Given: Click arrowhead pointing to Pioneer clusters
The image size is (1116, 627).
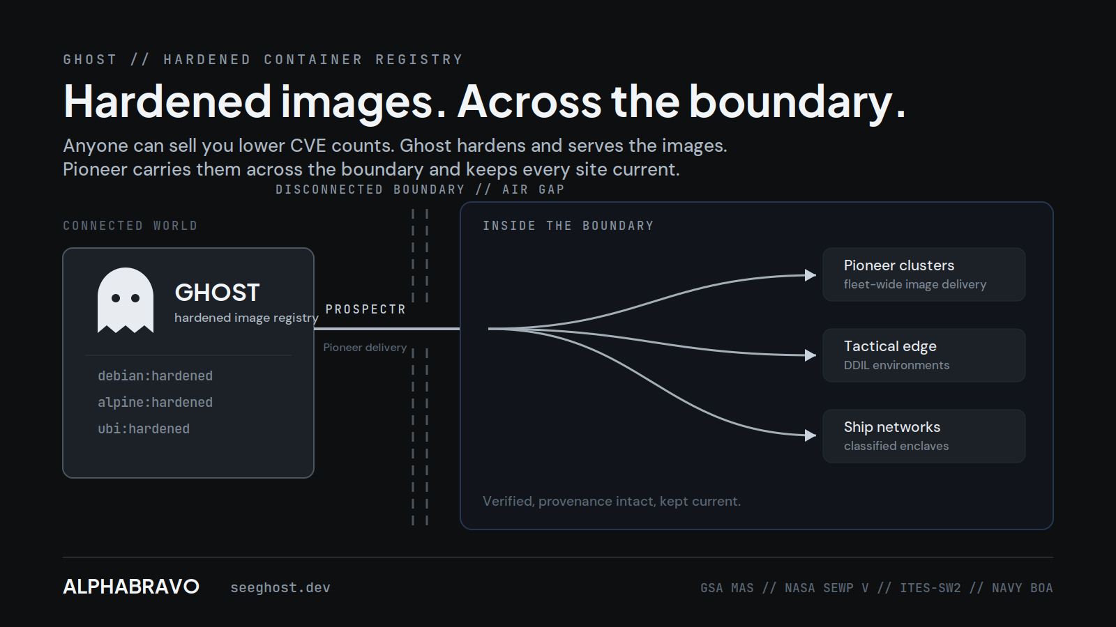Looking at the screenshot, I should coord(810,275).
